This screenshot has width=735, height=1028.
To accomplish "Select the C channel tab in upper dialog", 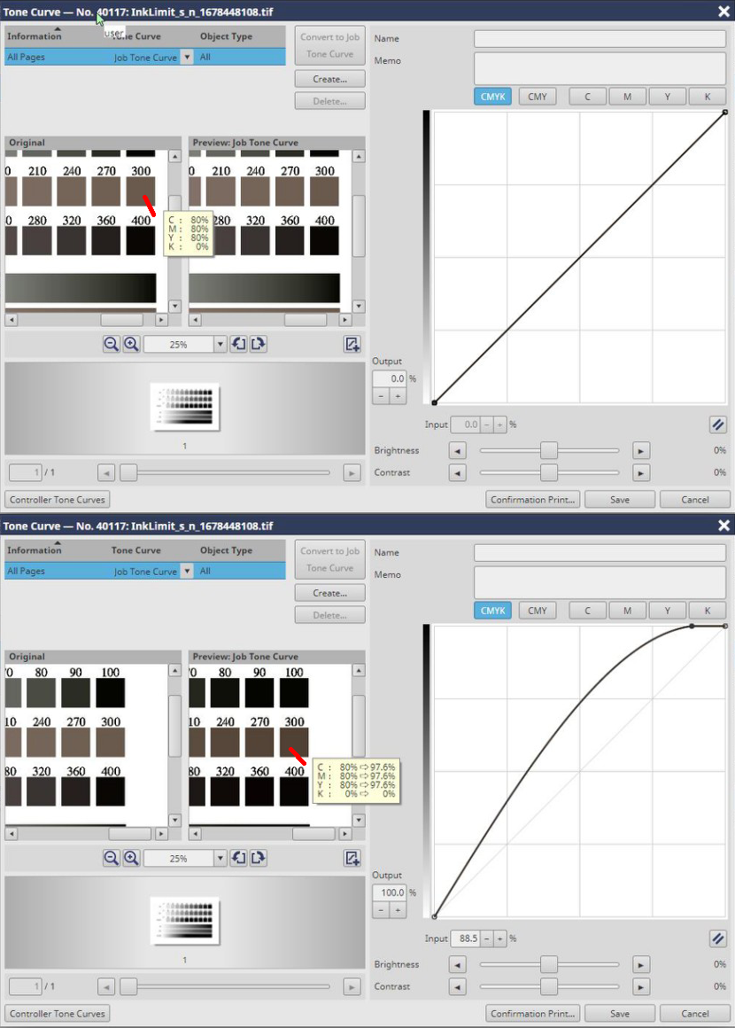I will (x=588, y=97).
